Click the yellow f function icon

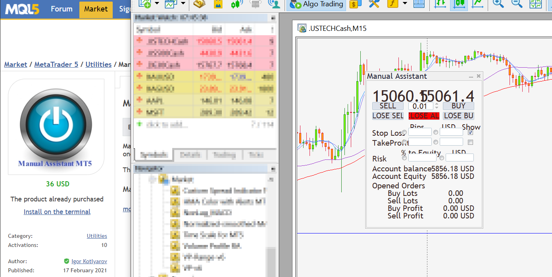[393, 4]
